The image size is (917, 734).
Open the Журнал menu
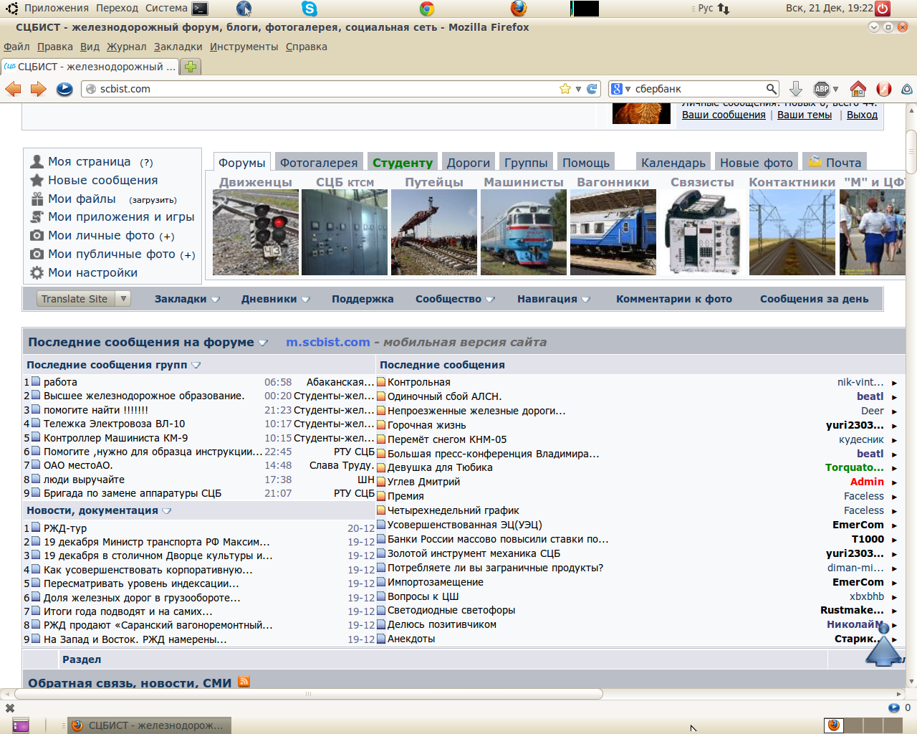[x=126, y=47]
